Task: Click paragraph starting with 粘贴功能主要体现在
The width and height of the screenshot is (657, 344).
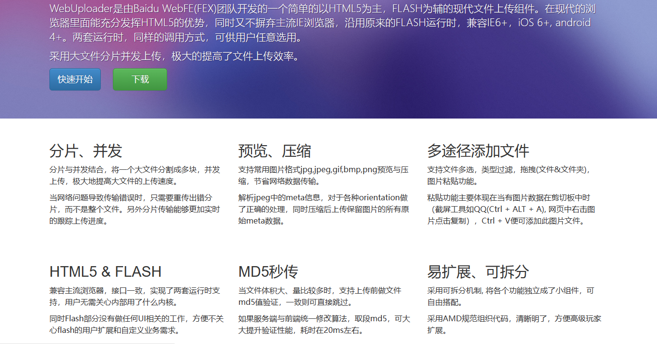Action: (x=511, y=209)
